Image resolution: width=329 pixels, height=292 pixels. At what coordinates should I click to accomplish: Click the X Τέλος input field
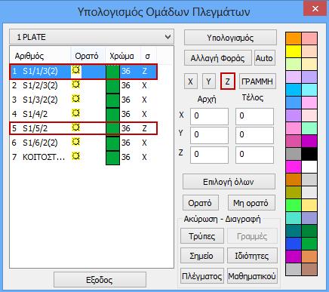254,116
